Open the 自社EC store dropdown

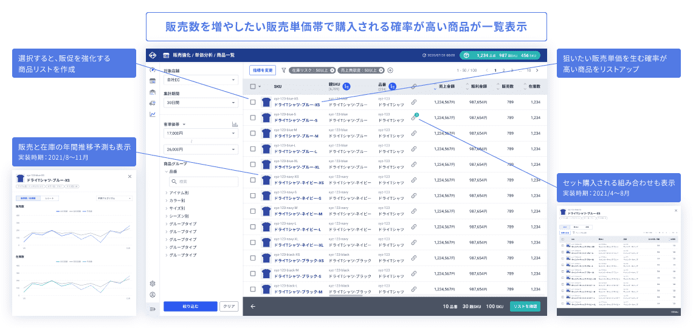point(200,80)
